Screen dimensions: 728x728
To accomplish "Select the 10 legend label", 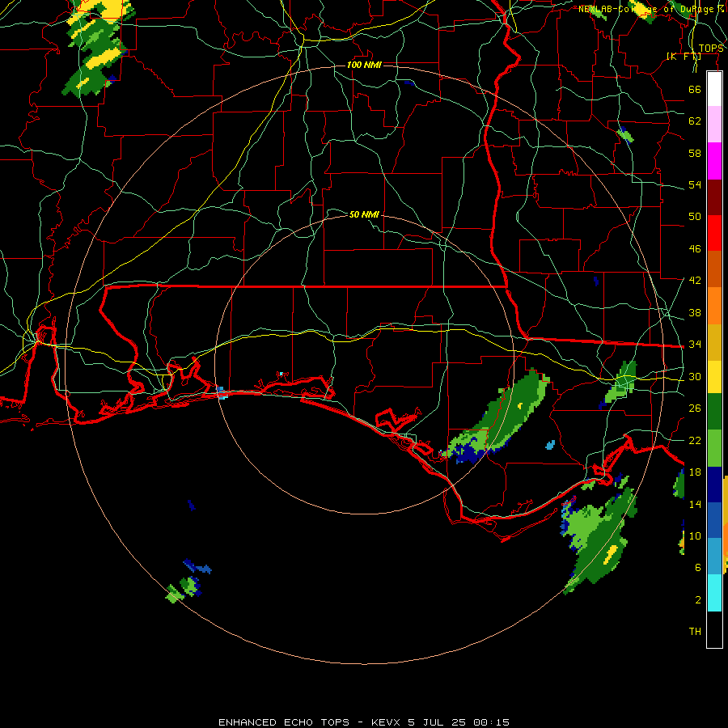I will click(x=695, y=536).
